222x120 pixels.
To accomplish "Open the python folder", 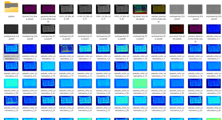I will pos(11,7).
